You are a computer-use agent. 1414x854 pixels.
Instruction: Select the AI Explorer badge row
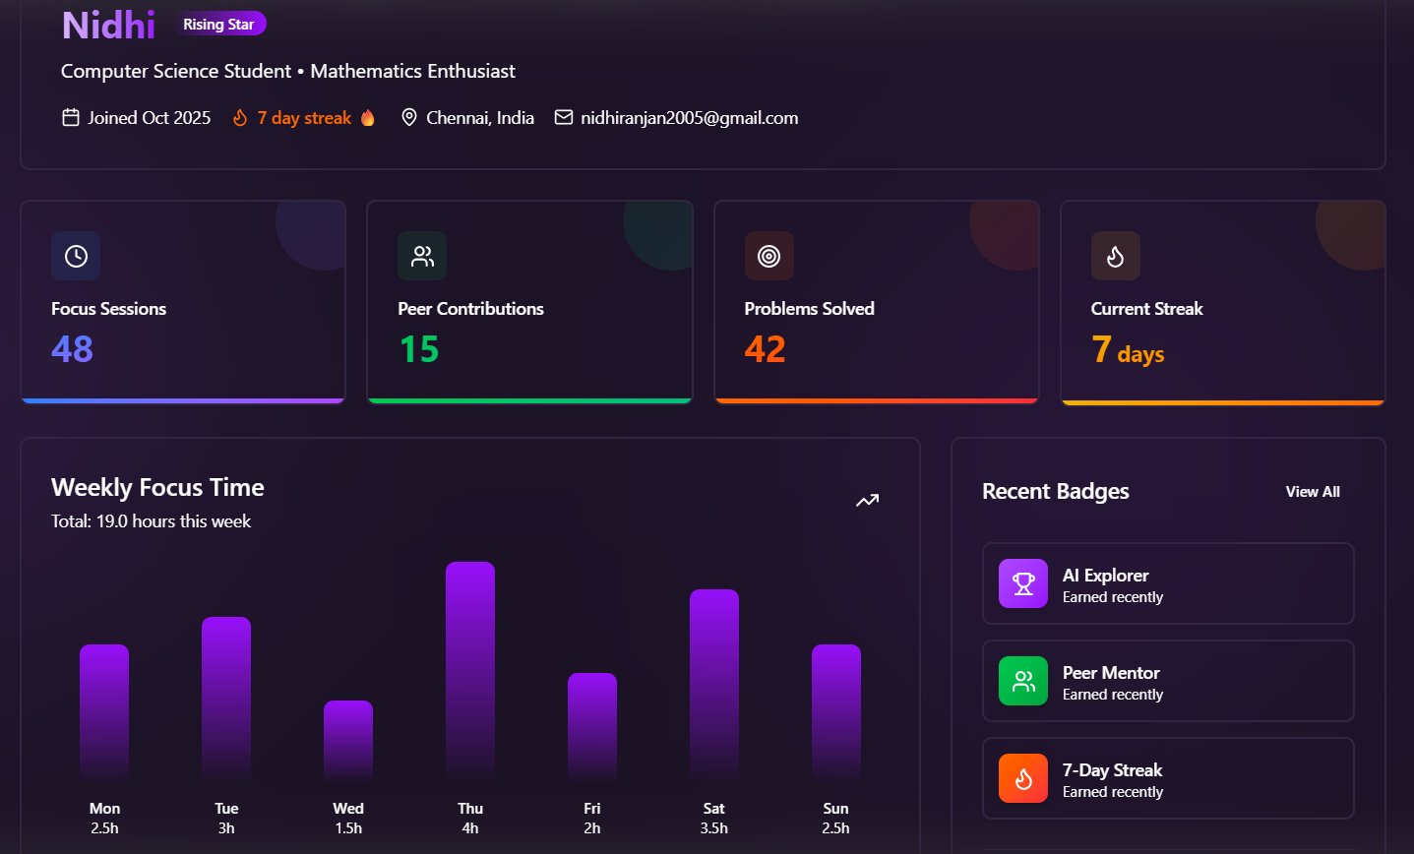click(x=1168, y=583)
